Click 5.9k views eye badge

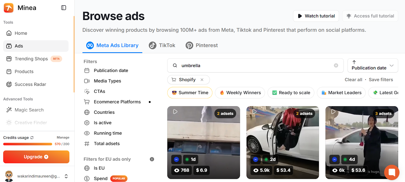tap(261, 170)
